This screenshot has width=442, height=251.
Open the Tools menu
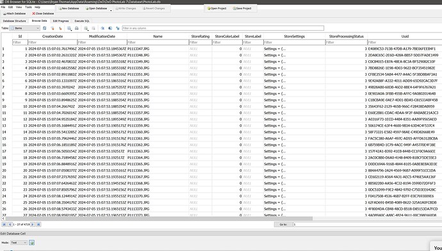[x=28, y=7]
